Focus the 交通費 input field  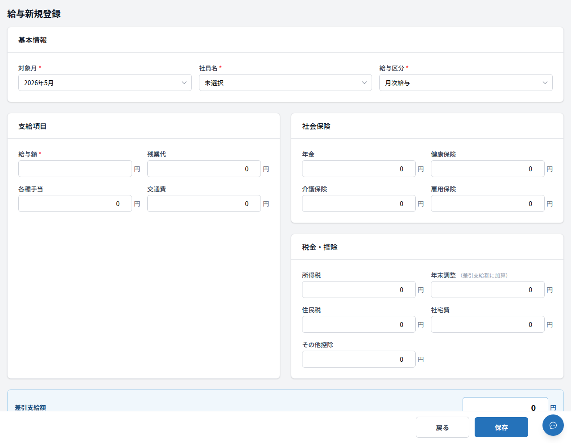point(204,203)
